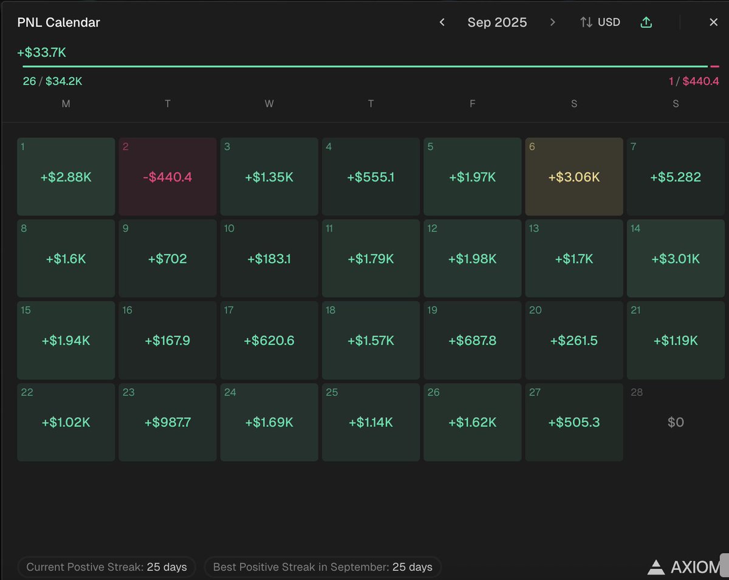Toggle currency display by clicking USD
The width and height of the screenshot is (729, 580).
[x=607, y=22]
